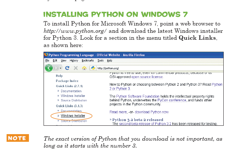This screenshot has height=156, width=231.
Task: Click the Help link in sidebar
Action: [59, 76]
